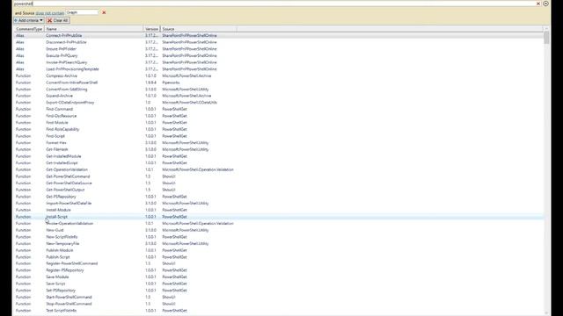Select the Find-RoleCapability row
Screen dimensions: 563x316
click(x=279, y=129)
